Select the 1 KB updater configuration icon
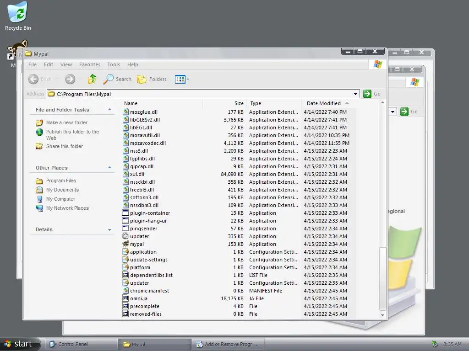Image resolution: width=469 pixels, height=351 pixels. pyautogui.click(x=126, y=282)
